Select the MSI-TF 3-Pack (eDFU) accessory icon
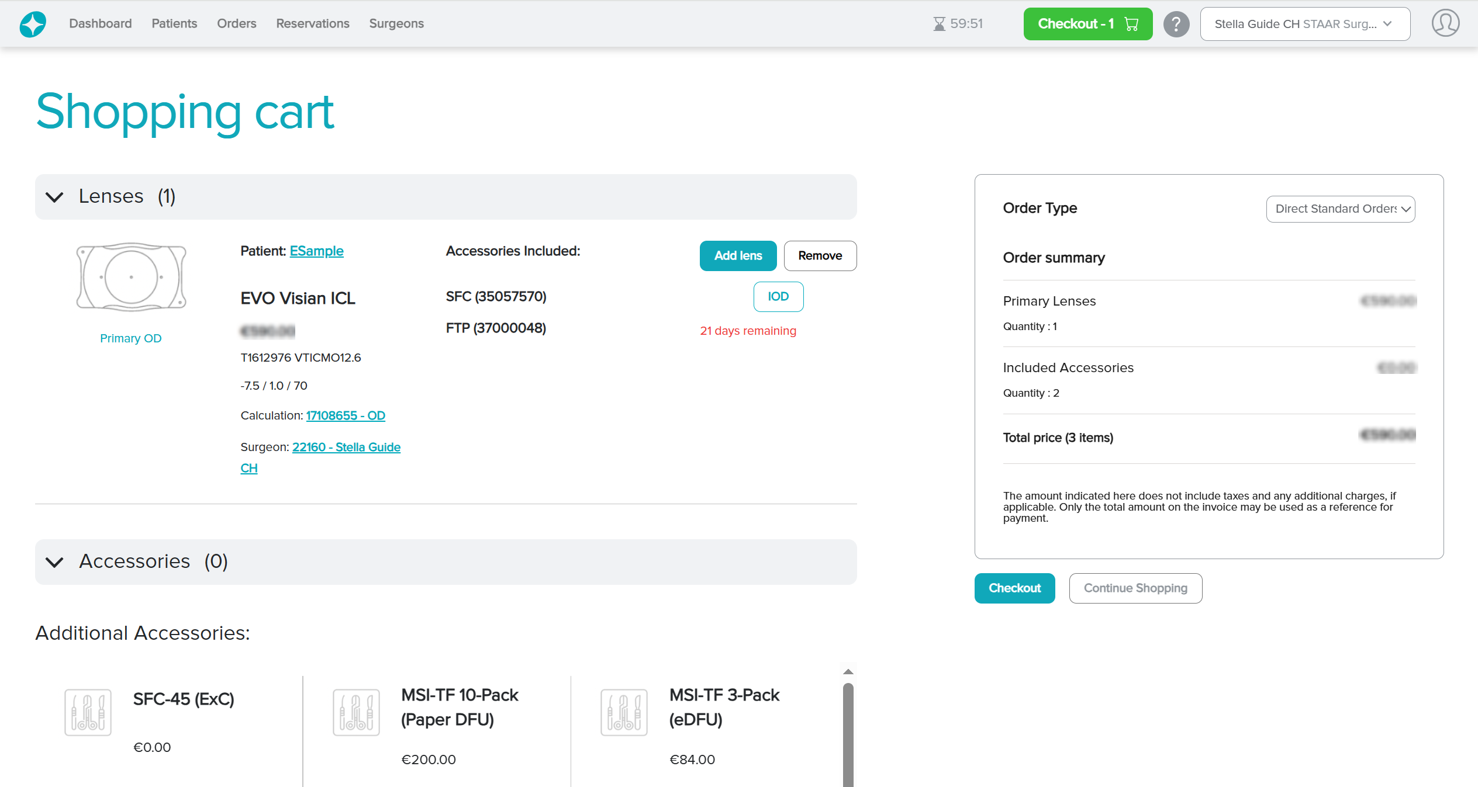 click(624, 712)
